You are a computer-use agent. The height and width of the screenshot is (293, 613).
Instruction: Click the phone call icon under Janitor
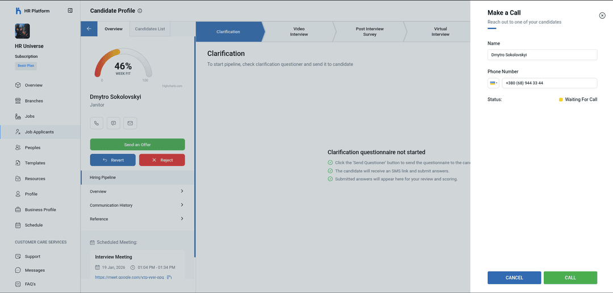(x=96, y=123)
